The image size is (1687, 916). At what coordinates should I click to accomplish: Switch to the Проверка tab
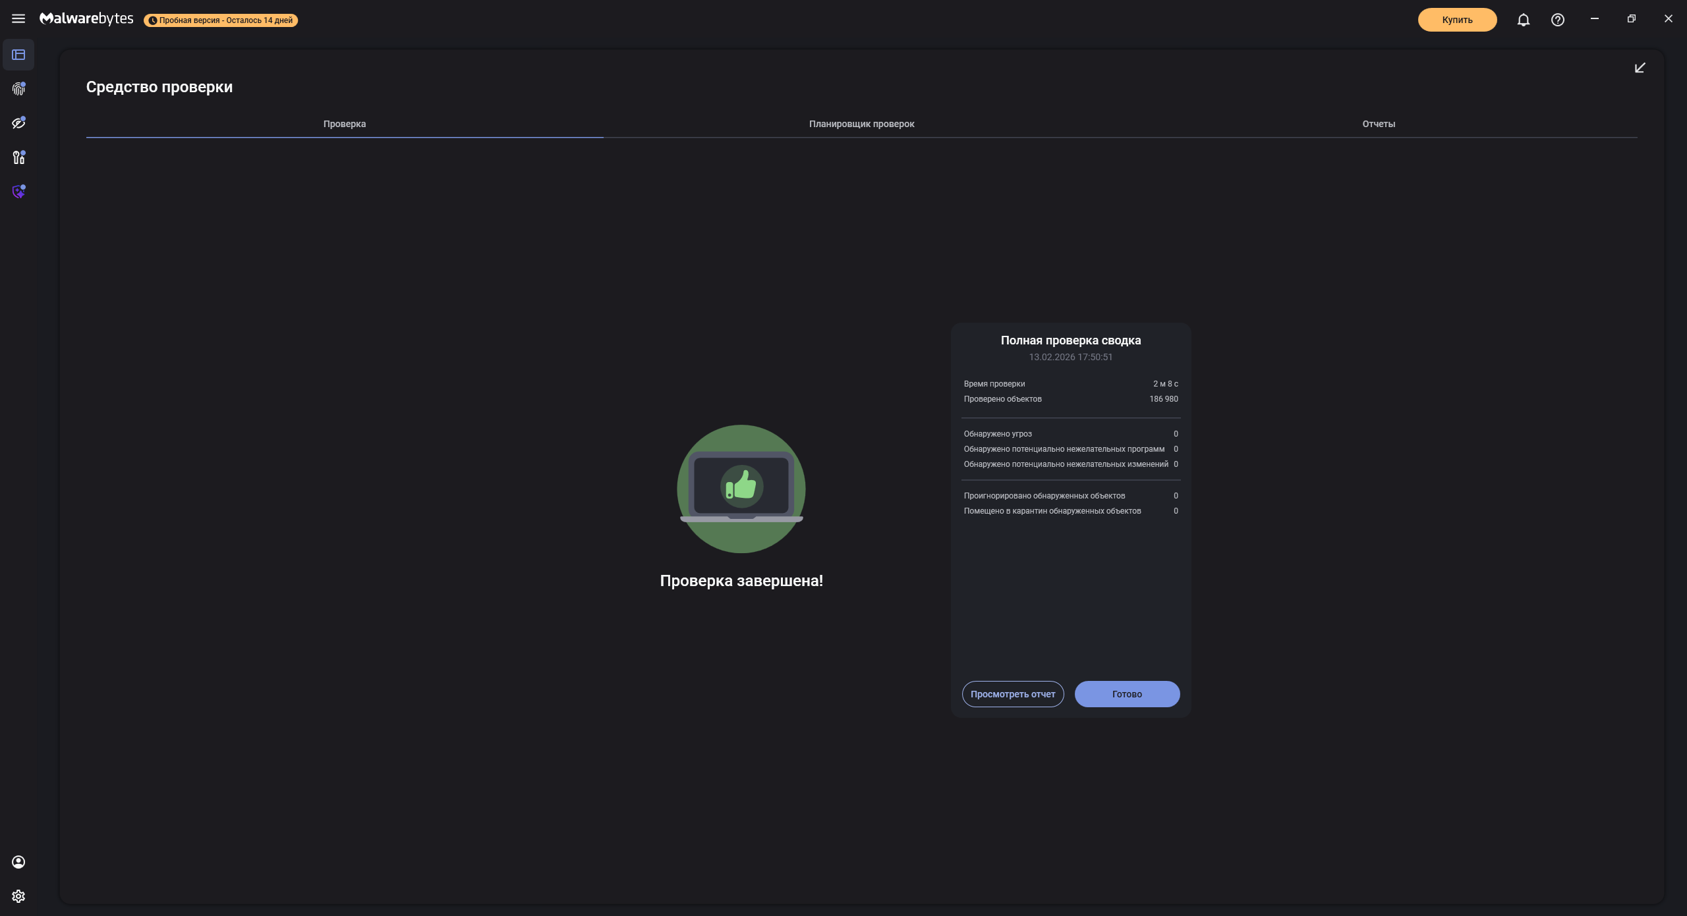click(x=344, y=124)
